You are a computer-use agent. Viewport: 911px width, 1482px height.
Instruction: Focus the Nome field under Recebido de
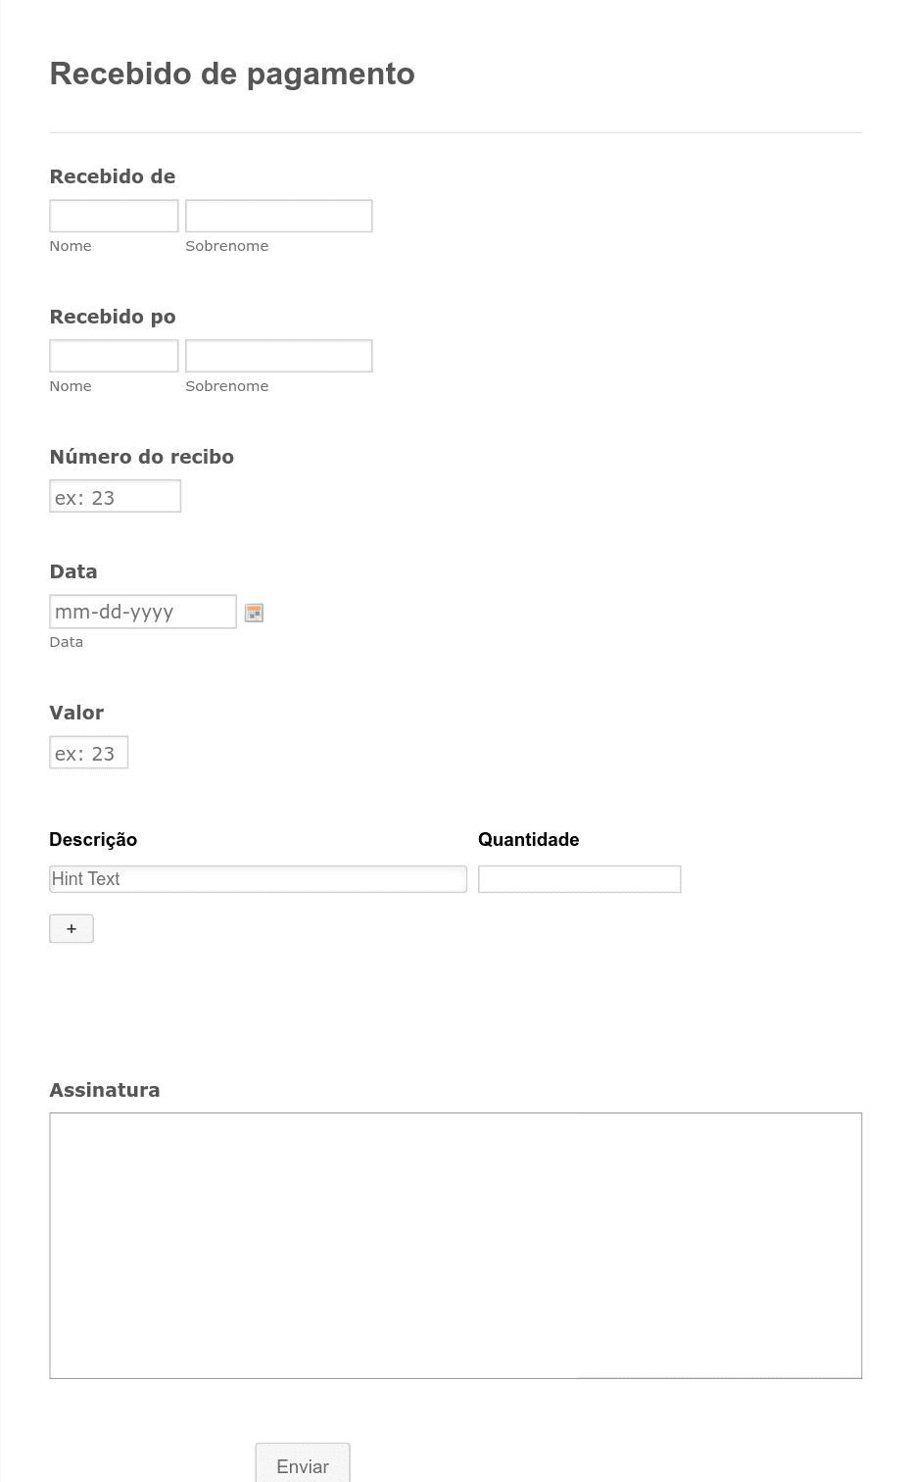(x=114, y=216)
